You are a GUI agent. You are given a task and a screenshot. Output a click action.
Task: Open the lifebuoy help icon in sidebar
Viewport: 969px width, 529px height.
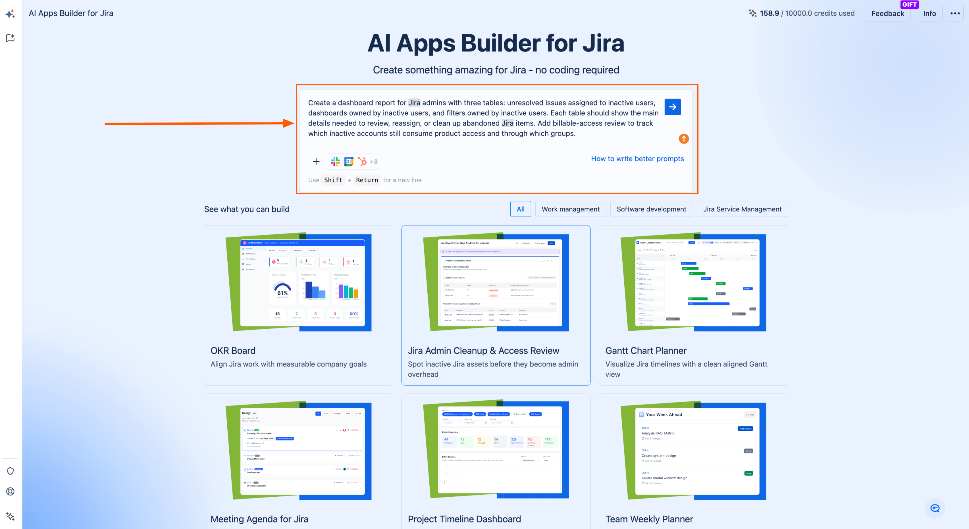11,491
